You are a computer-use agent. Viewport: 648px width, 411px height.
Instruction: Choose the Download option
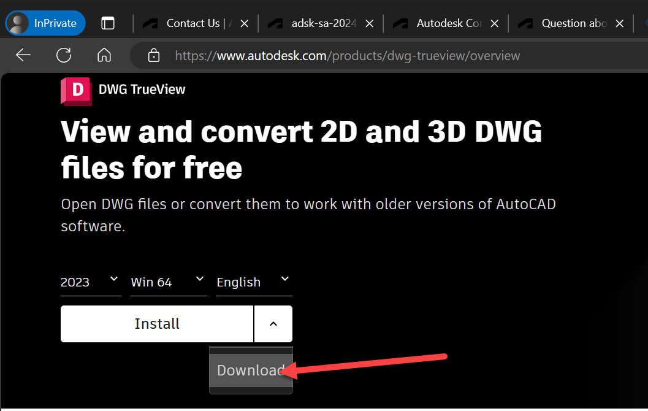(x=251, y=371)
